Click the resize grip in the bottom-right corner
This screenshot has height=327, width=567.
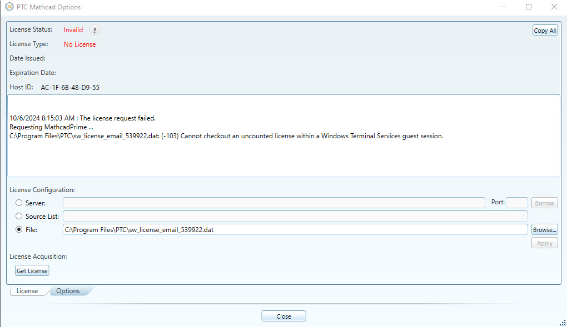click(561, 322)
